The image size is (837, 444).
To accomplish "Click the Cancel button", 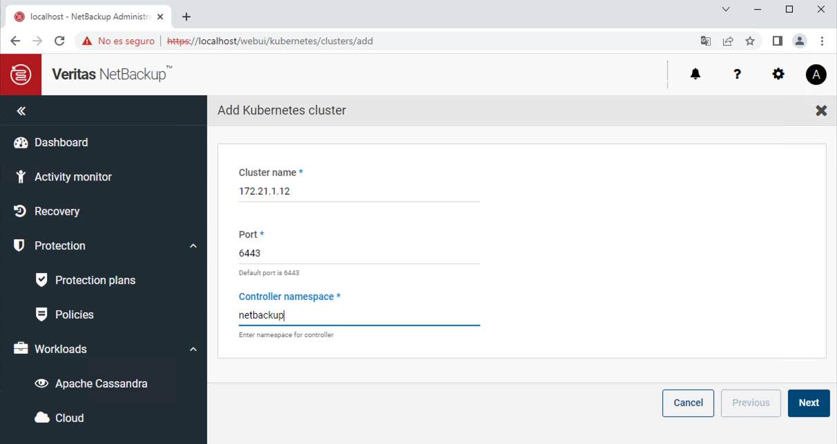I will [x=688, y=403].
